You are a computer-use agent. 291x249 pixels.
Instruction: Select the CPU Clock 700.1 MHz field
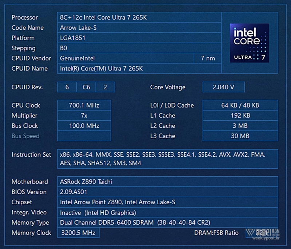click(84, 105)
